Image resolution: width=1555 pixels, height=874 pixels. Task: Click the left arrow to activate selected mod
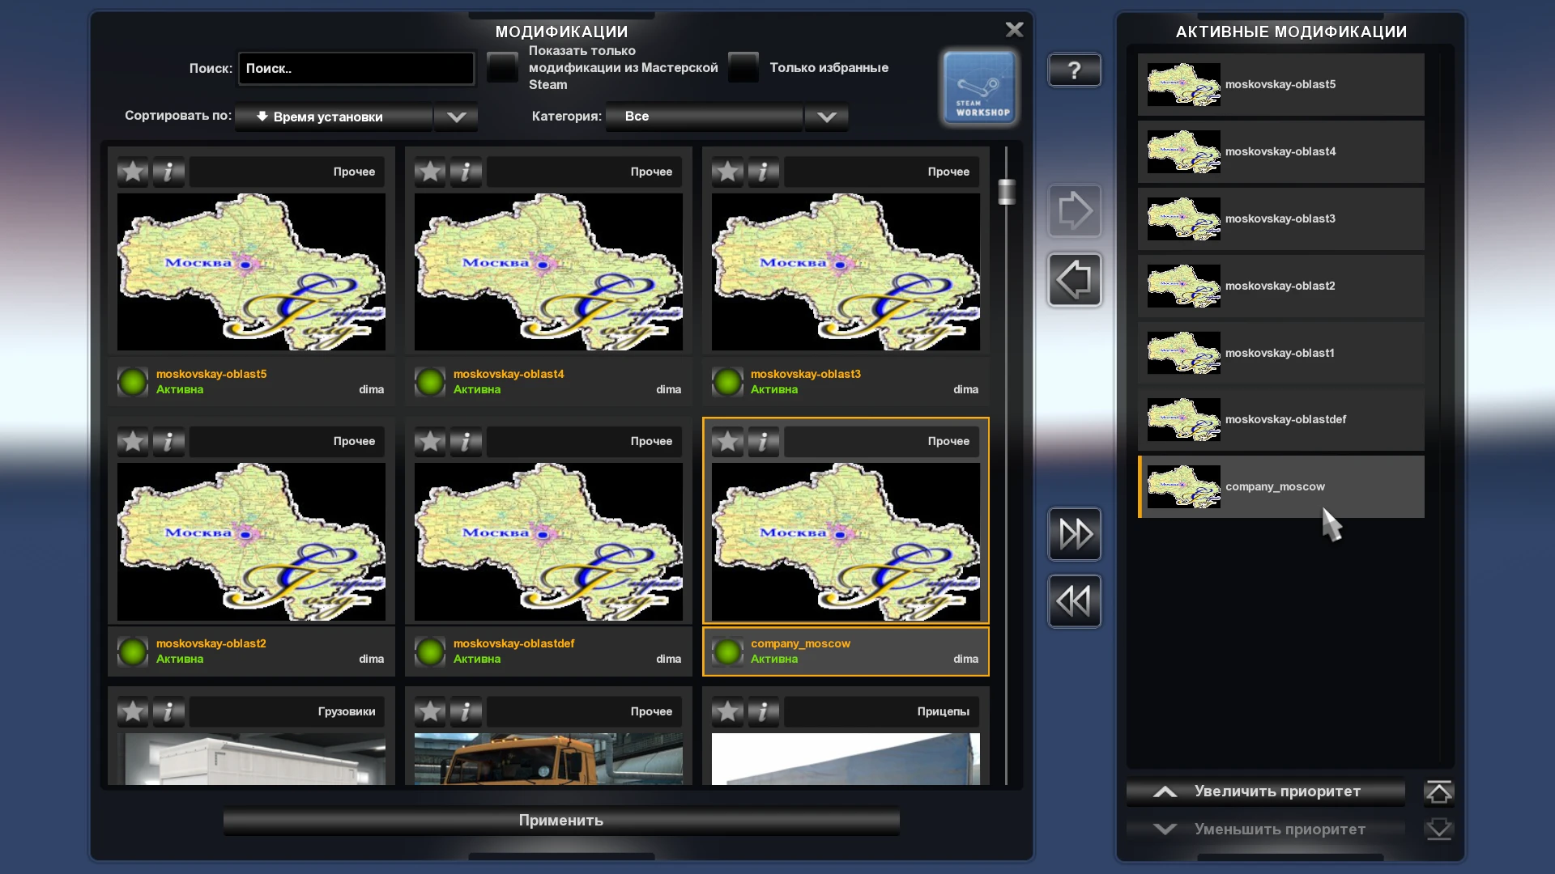pyautogui.click(x=1075, y=278)
